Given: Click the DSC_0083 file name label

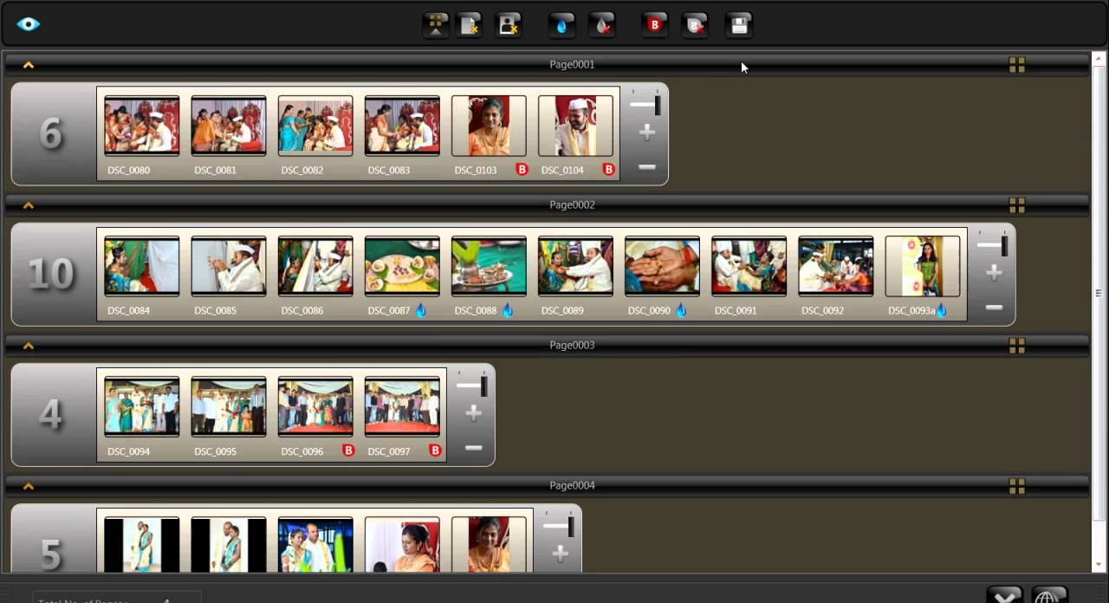Looking at the screenshot, I should (388, 171).
